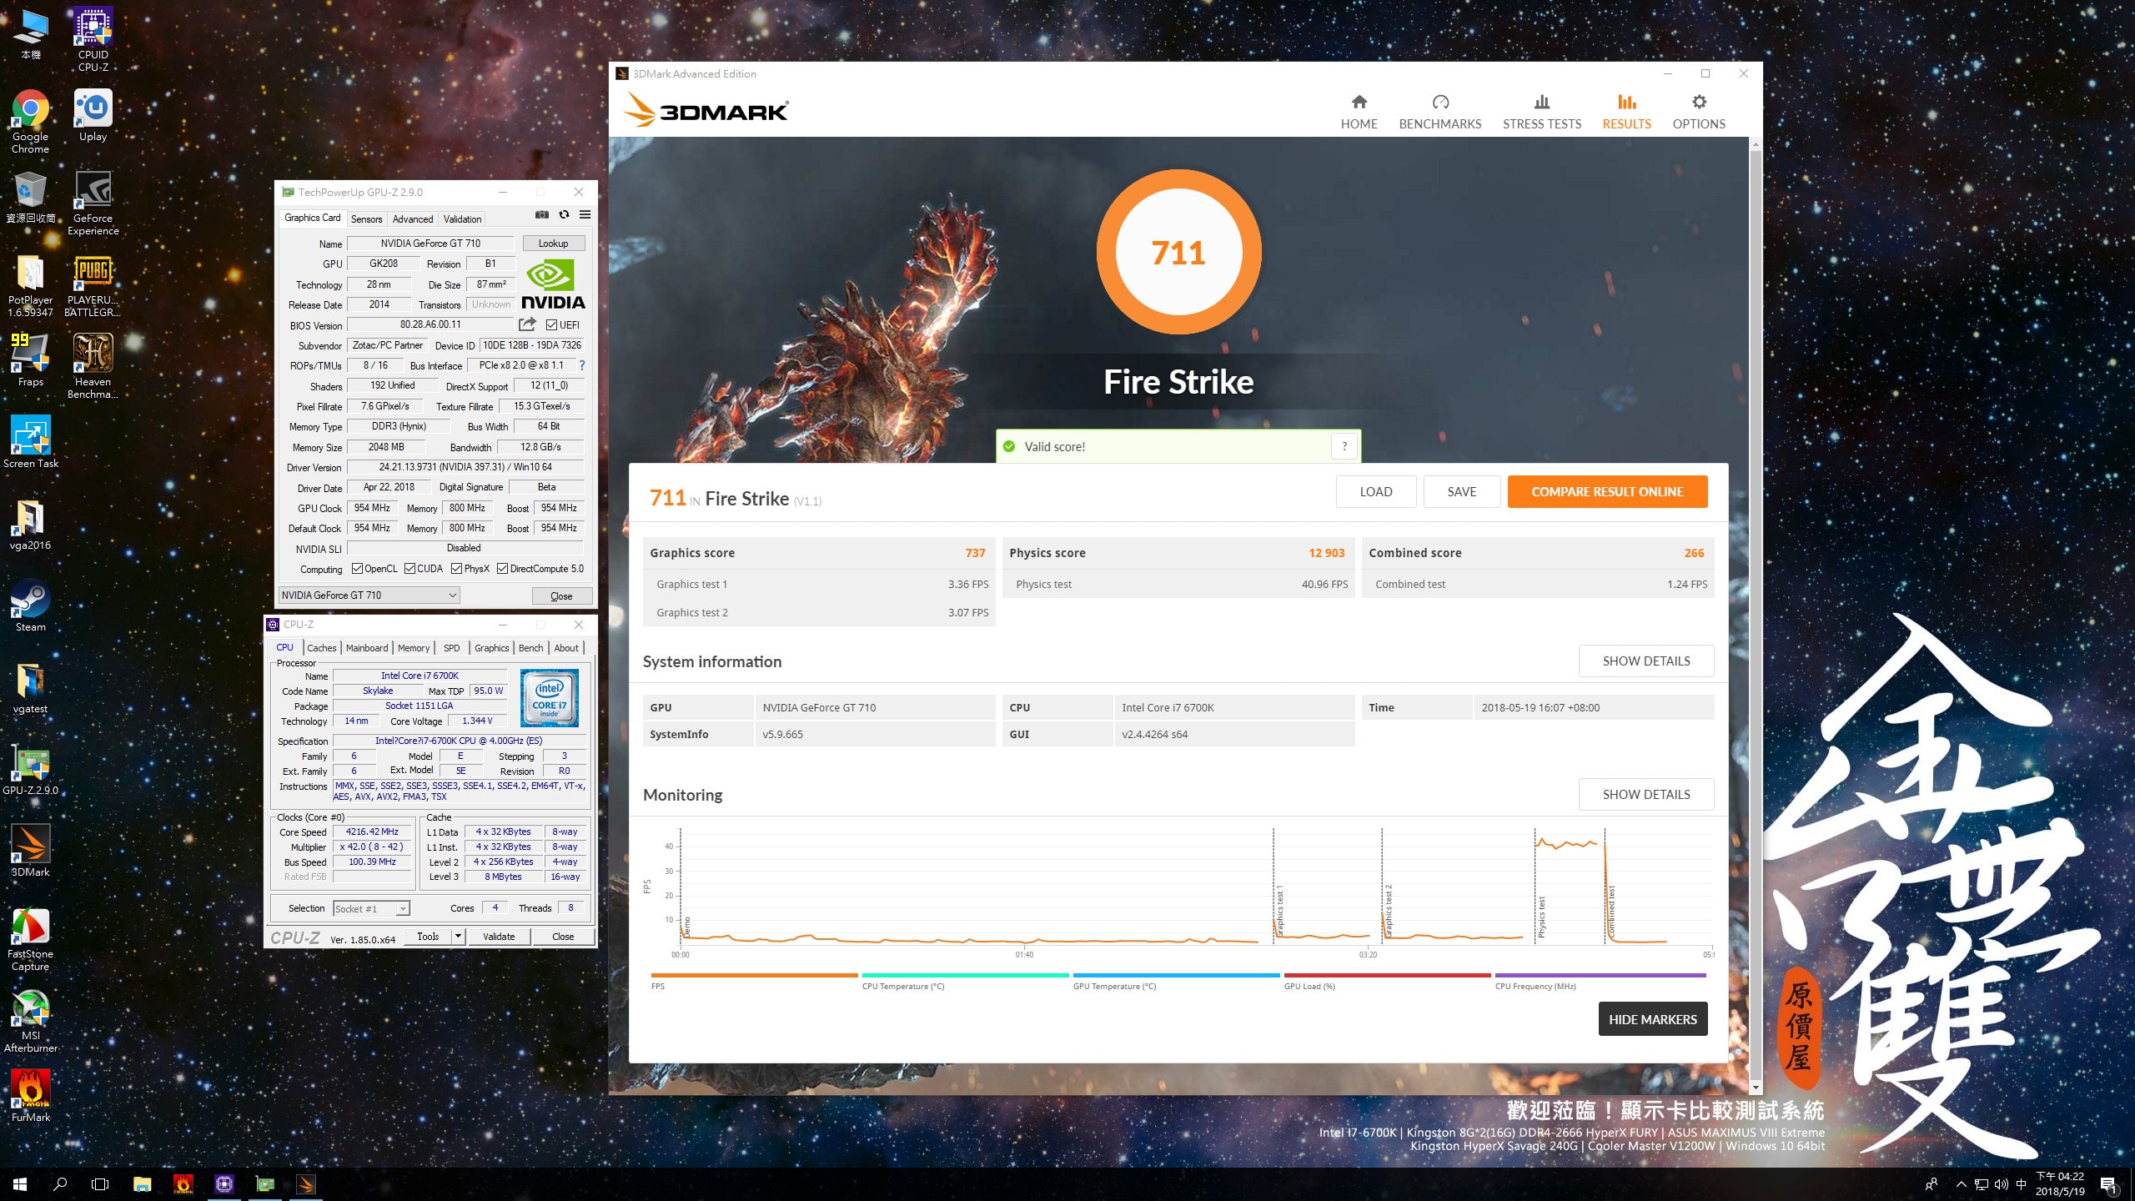Screen dimensions: 2135x1201
Task: Open 3DMark OPTIONS gear icon
Action: click(1699, 102)
